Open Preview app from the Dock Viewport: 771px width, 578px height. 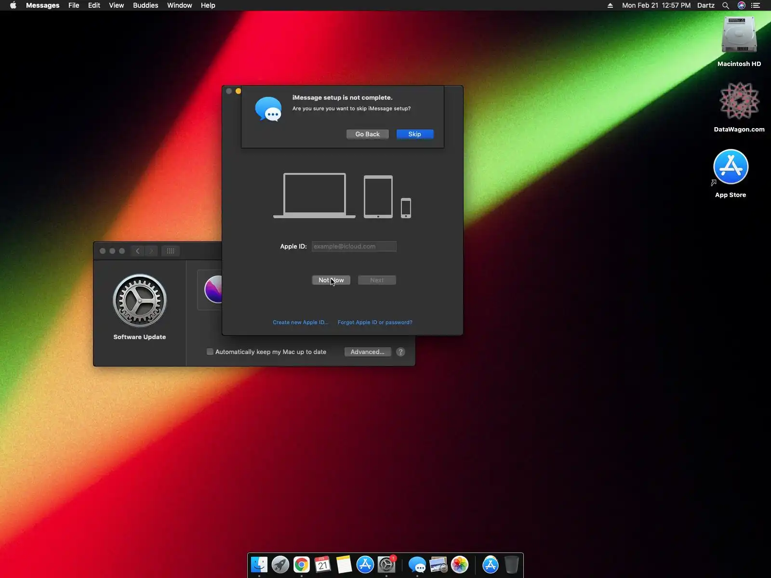point(439,565)
